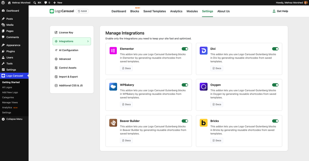The width and height of the screenshot is (309, 161).
Task: Switch off Beaver Builder integration
Action: point(185,121)
